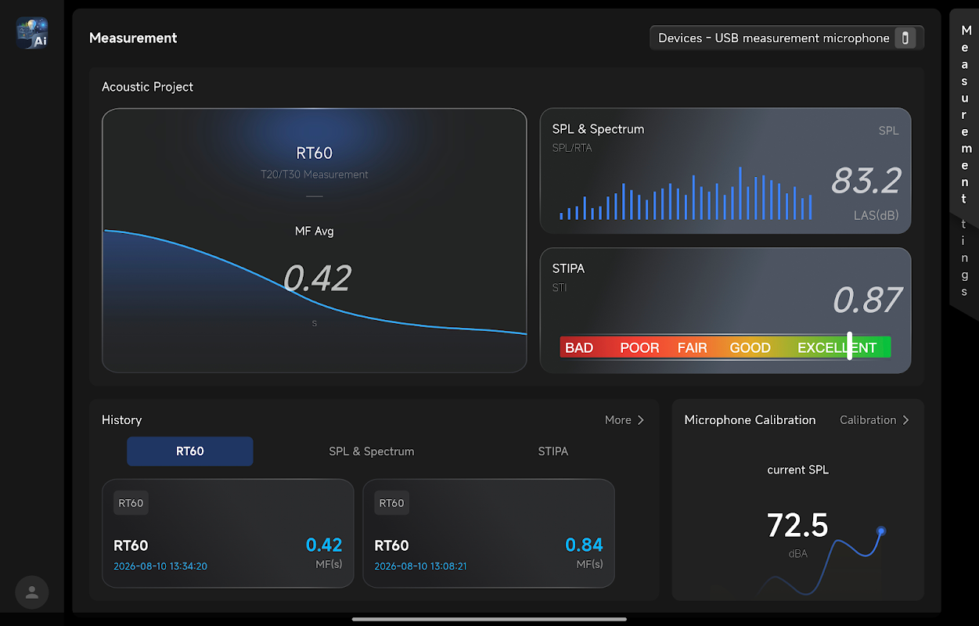Open Devices USB measurement microphone selector
This screenshot has width=979, height=626.
(x=786, y=38)
